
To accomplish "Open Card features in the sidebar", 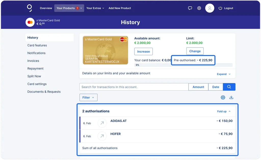I will pyautogui.click(x=37, y=45).
